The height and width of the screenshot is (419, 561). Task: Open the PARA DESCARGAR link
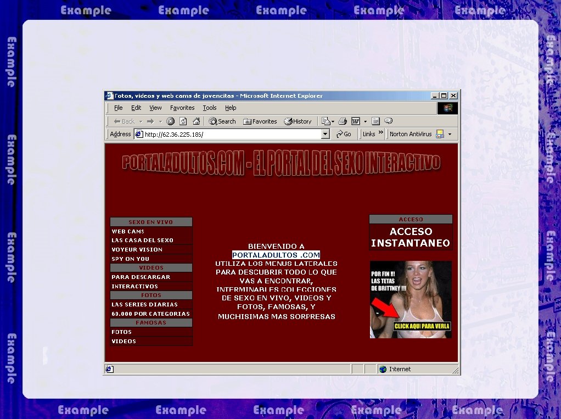(141, 277)
